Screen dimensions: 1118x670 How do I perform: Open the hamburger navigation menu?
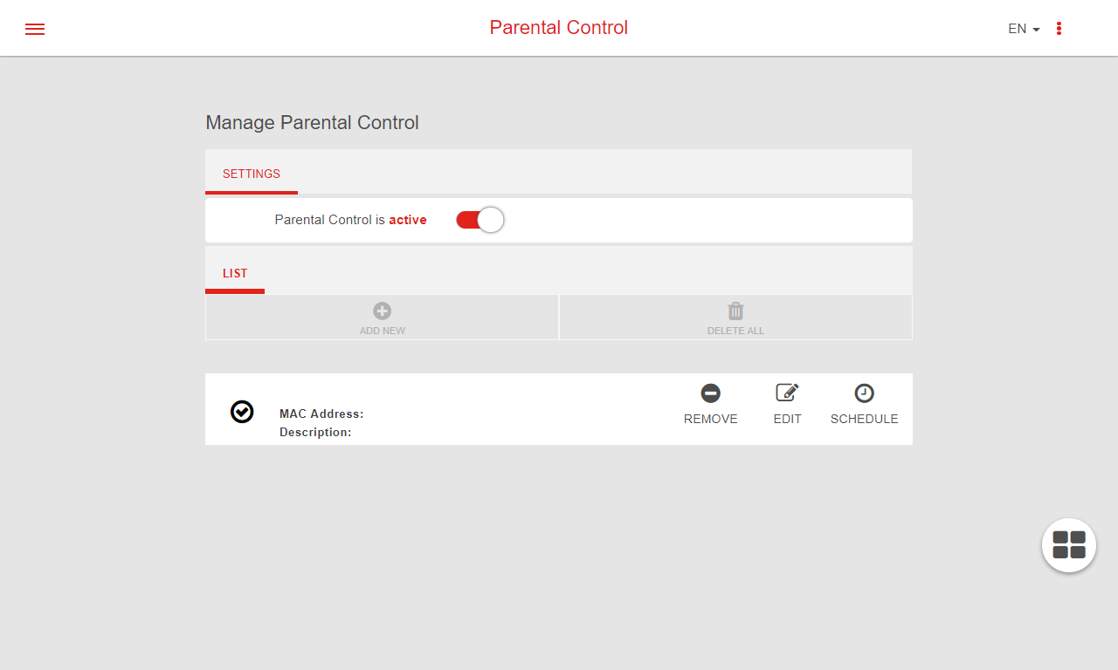[35, 29]
